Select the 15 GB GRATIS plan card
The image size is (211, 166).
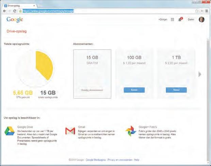(x=92, y=74)
